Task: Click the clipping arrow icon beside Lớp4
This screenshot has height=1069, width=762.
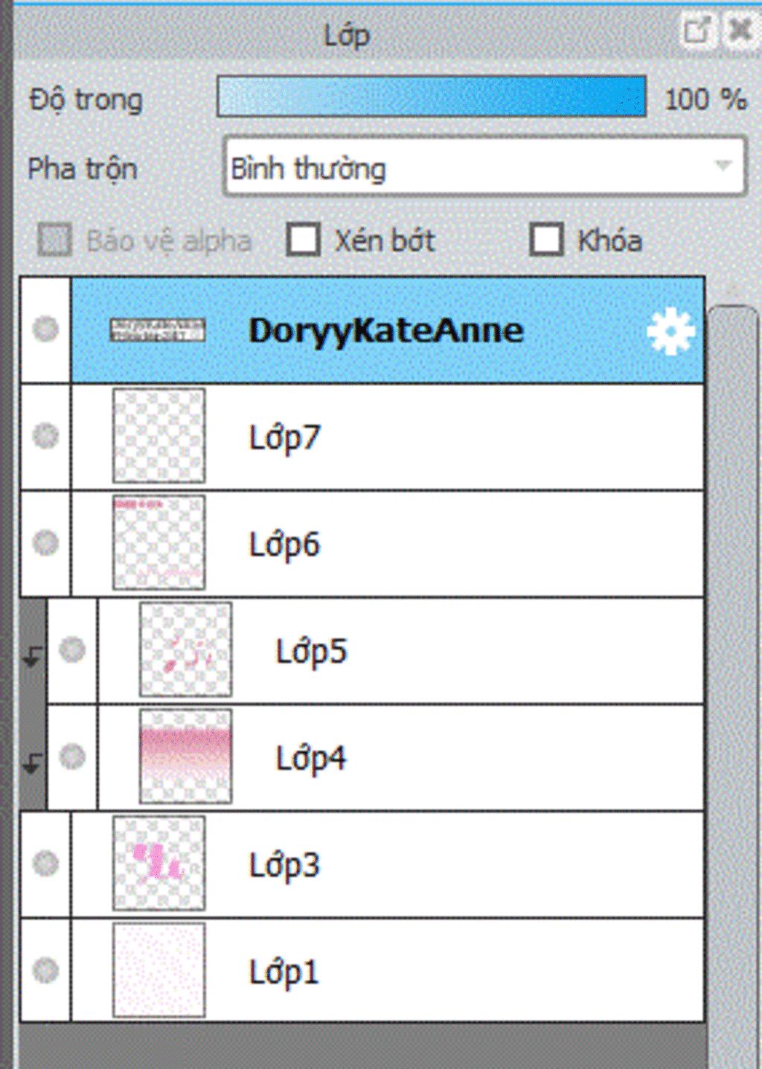Action: point(32,763)
